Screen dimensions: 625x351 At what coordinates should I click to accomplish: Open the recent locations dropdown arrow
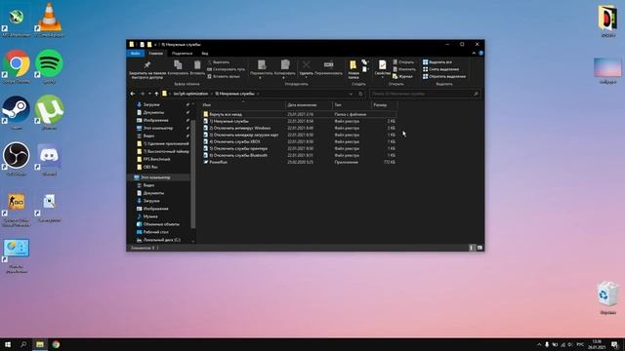(149, 94)
